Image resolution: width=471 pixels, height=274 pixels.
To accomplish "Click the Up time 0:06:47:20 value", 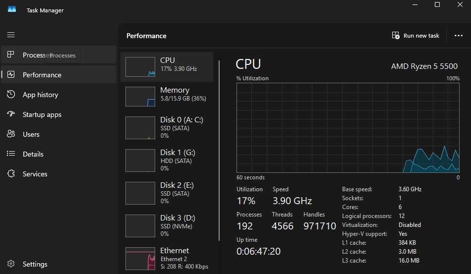I will tap(259, 251).
